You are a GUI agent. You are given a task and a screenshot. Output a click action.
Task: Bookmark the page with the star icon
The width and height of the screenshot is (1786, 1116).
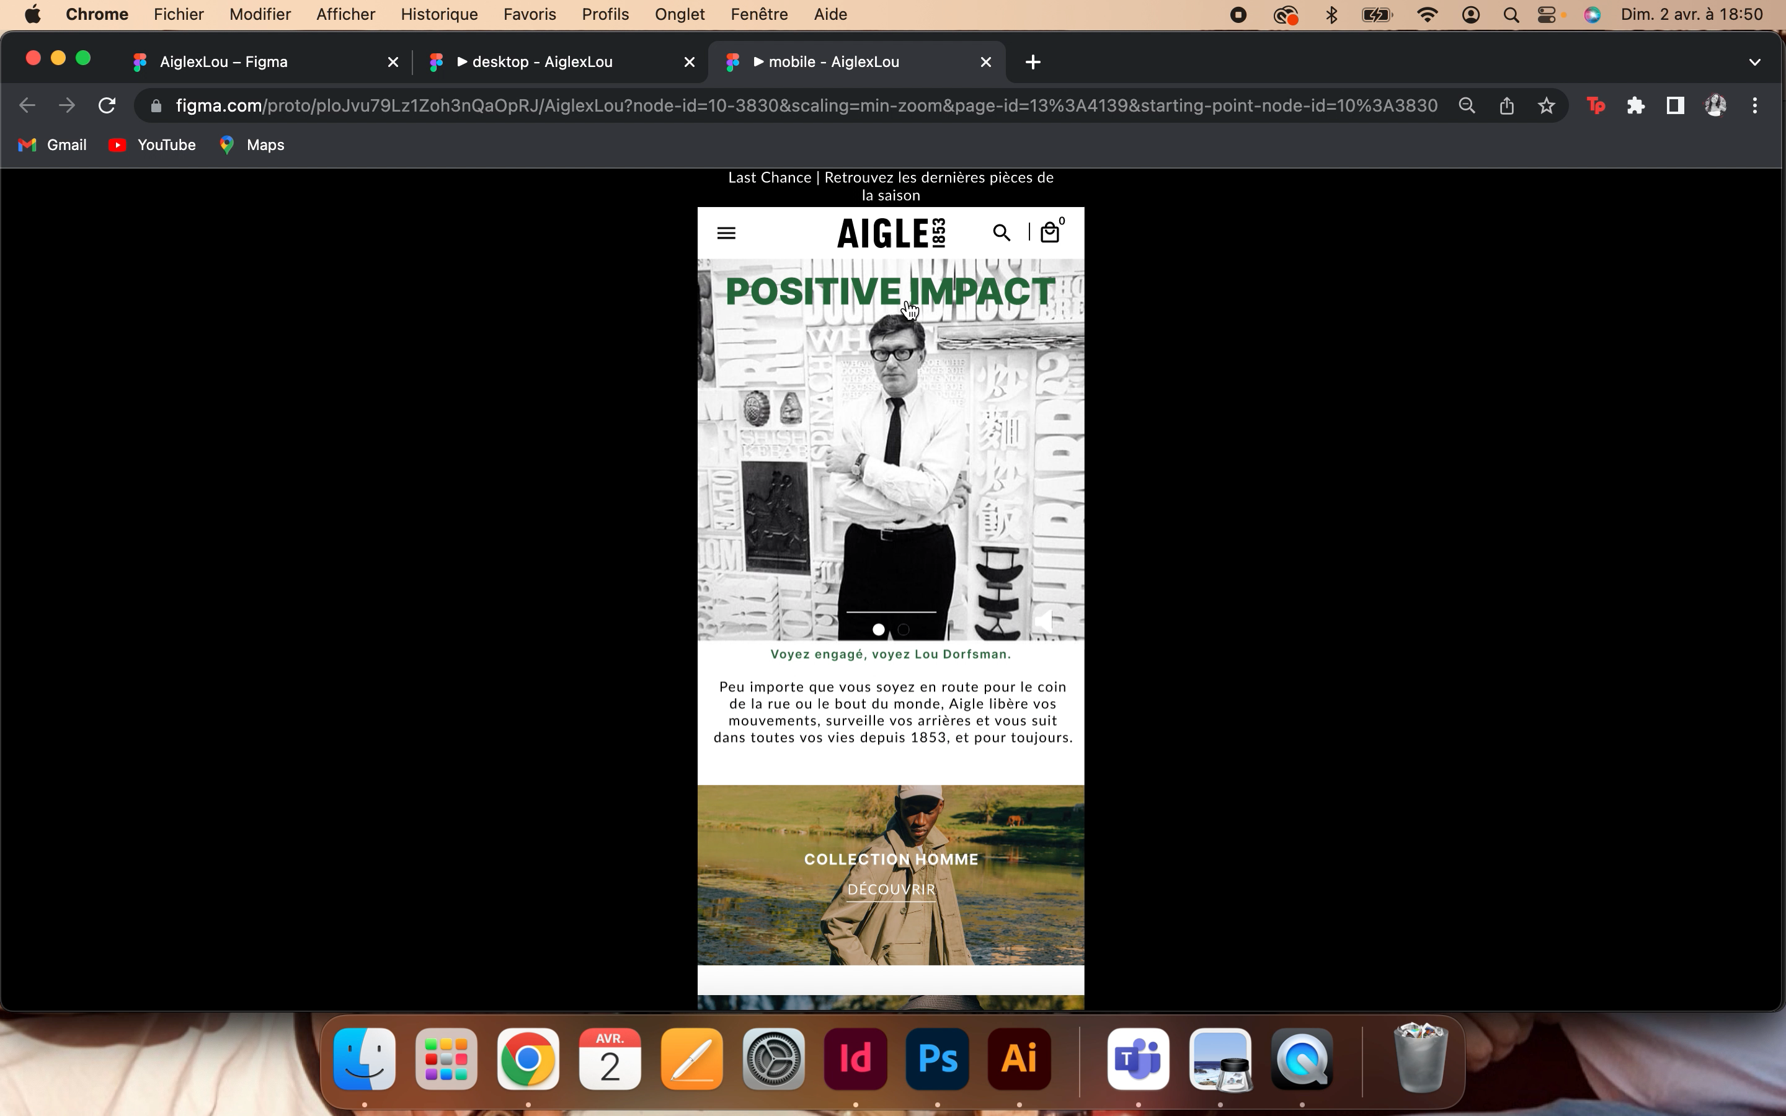coord(1546,105)
